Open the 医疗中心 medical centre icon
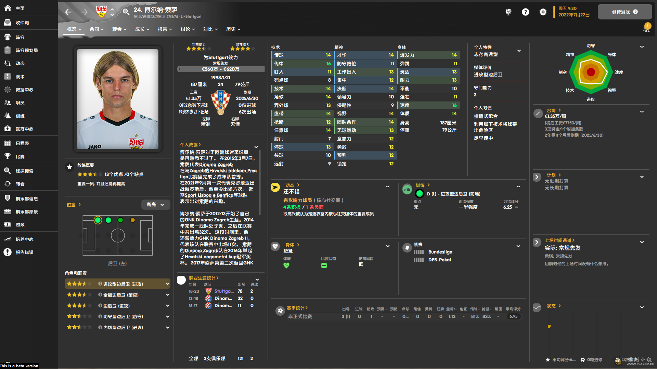 coord(8,129)
